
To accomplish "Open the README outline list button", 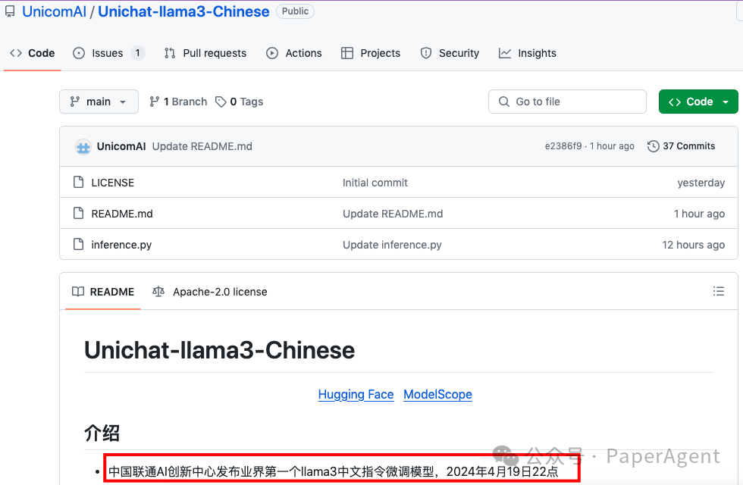I will pos(719,291).
